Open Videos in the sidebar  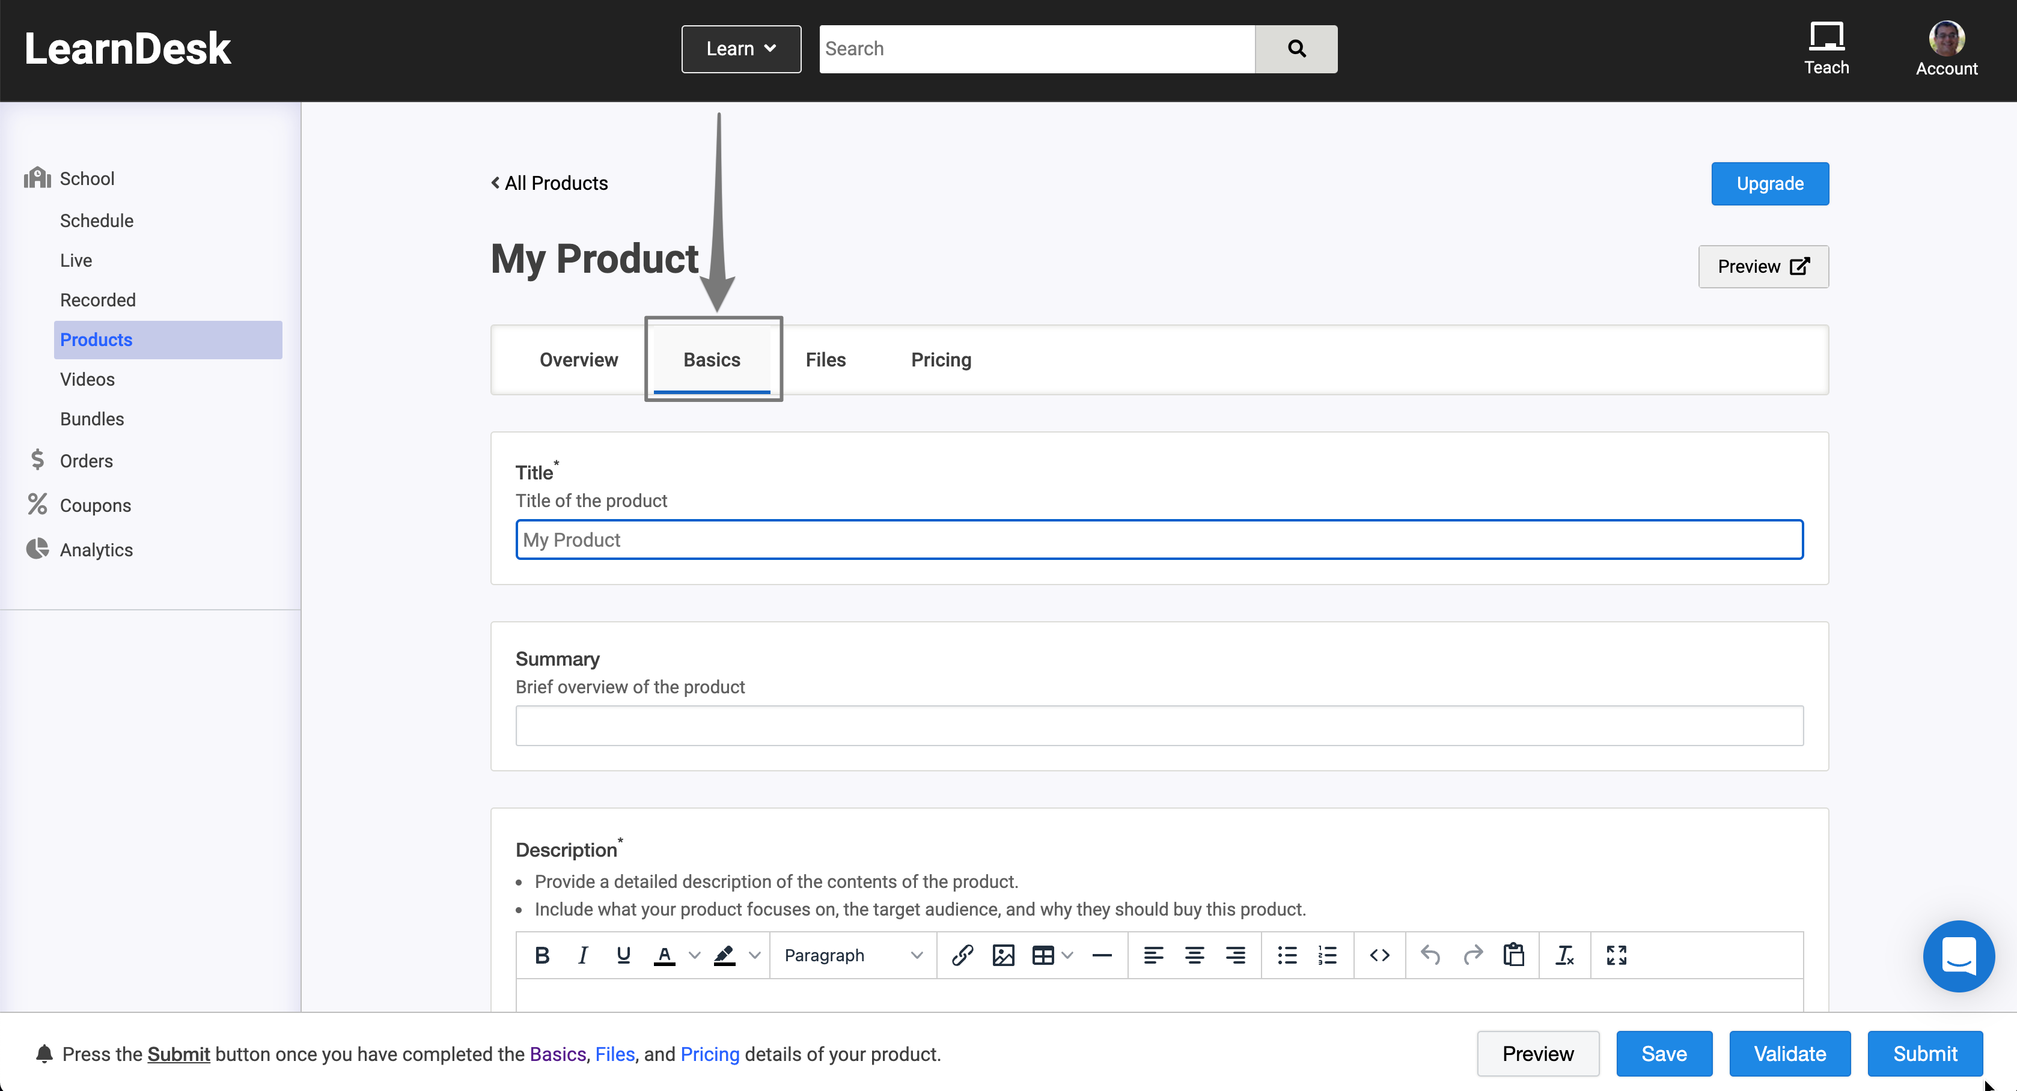(87, 380)
